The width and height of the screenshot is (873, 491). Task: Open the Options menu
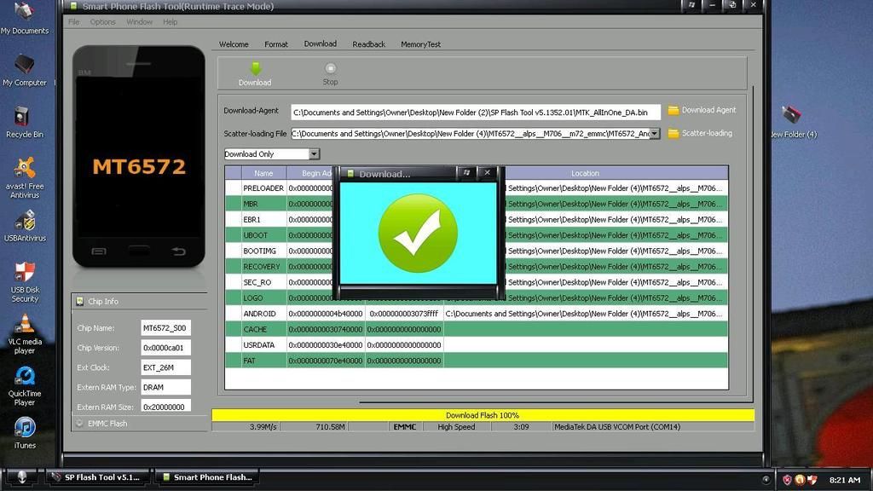[x=102, y=22]
